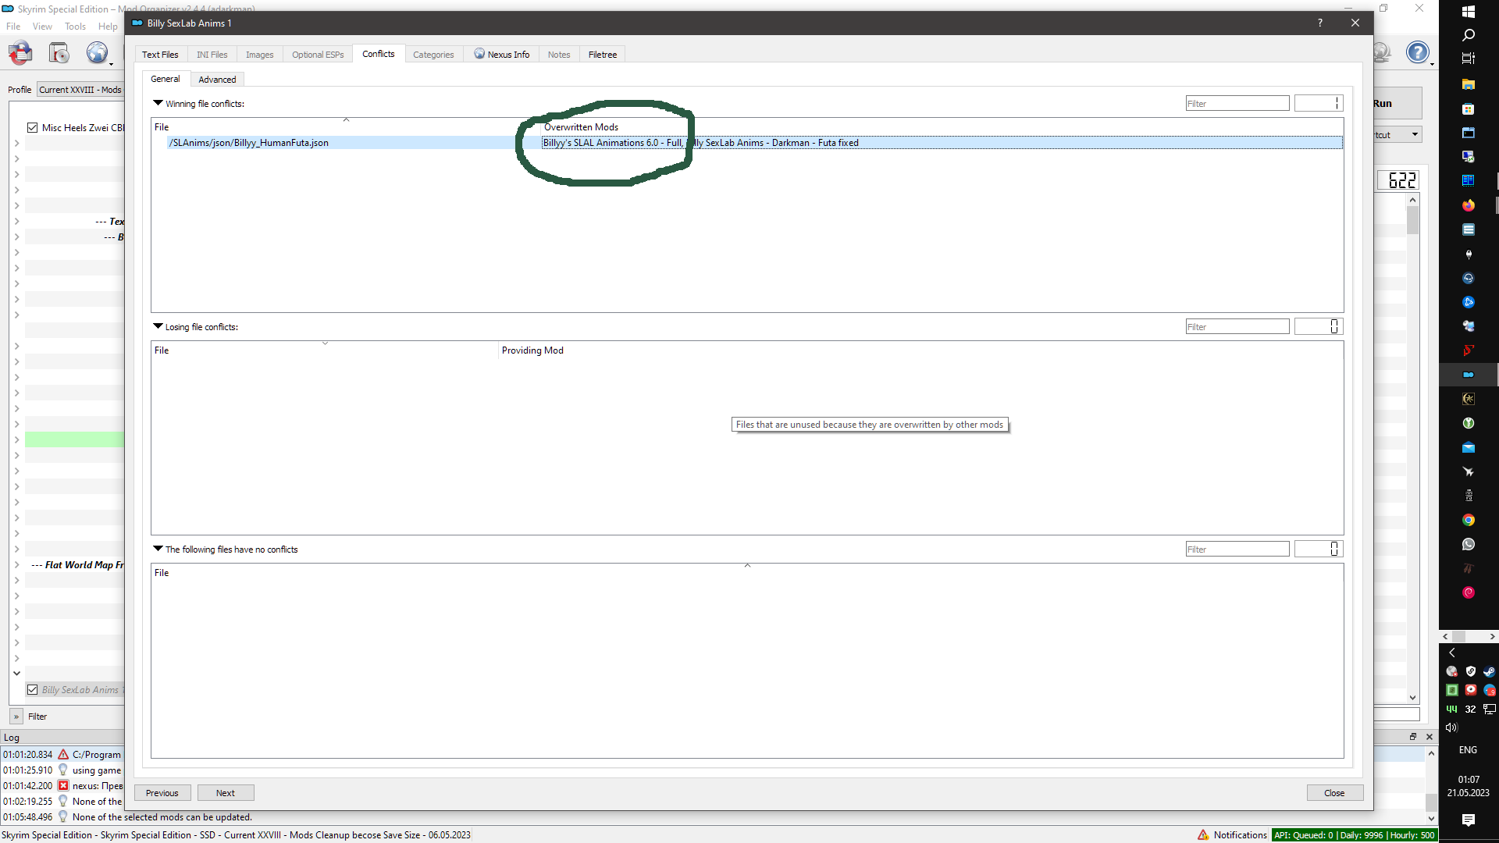This screenshot has height=843, width=1499.
Task: Launch Google Chrome from the taskbar
Action: coord(1469,520)
